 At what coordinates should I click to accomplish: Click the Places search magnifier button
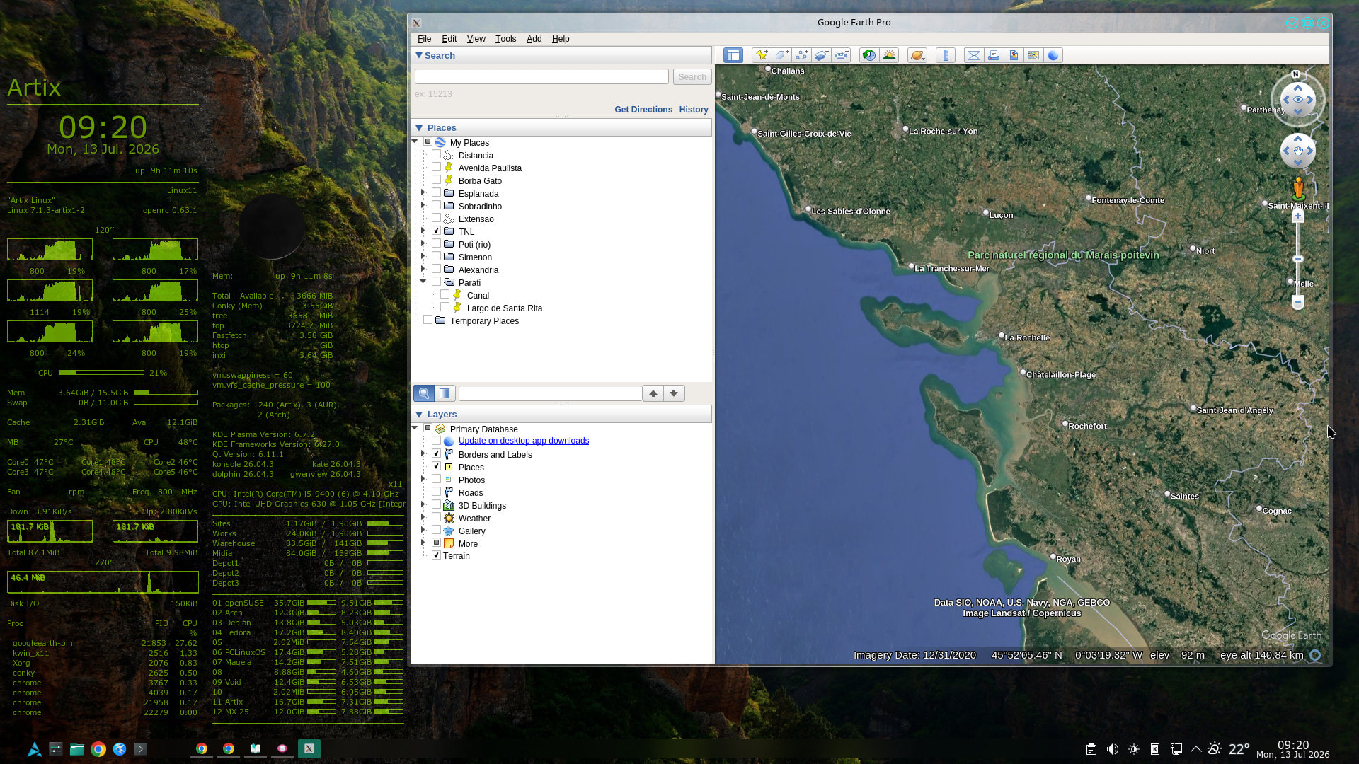424,393
